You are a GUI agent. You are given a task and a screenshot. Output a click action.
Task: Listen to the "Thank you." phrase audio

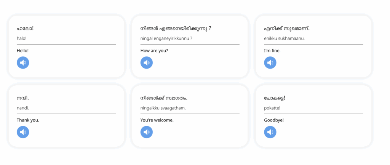pos(23,132)
